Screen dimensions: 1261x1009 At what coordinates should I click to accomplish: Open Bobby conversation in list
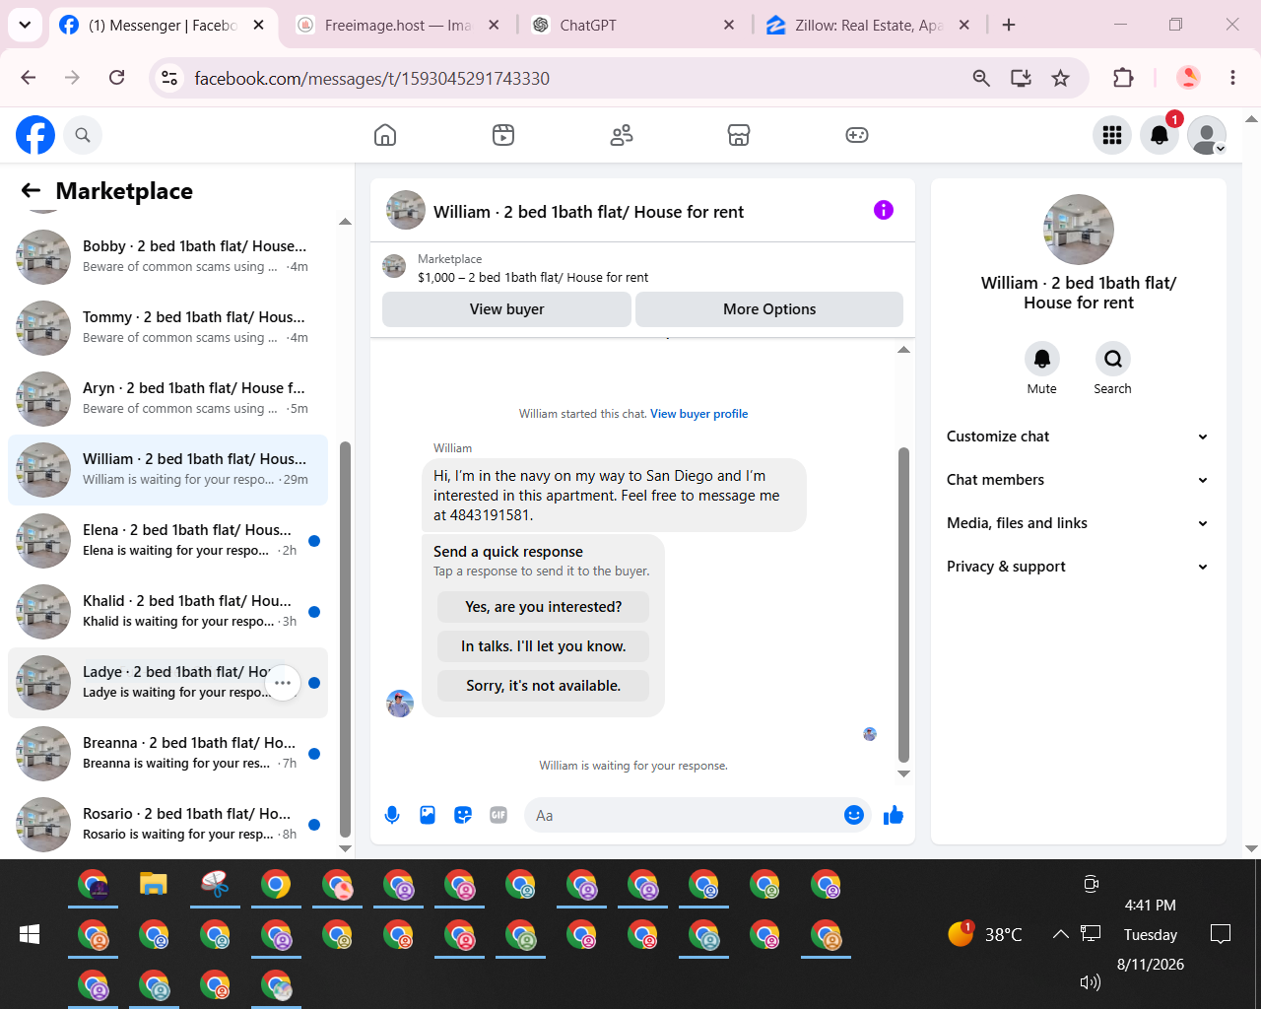tap(167, 256)
